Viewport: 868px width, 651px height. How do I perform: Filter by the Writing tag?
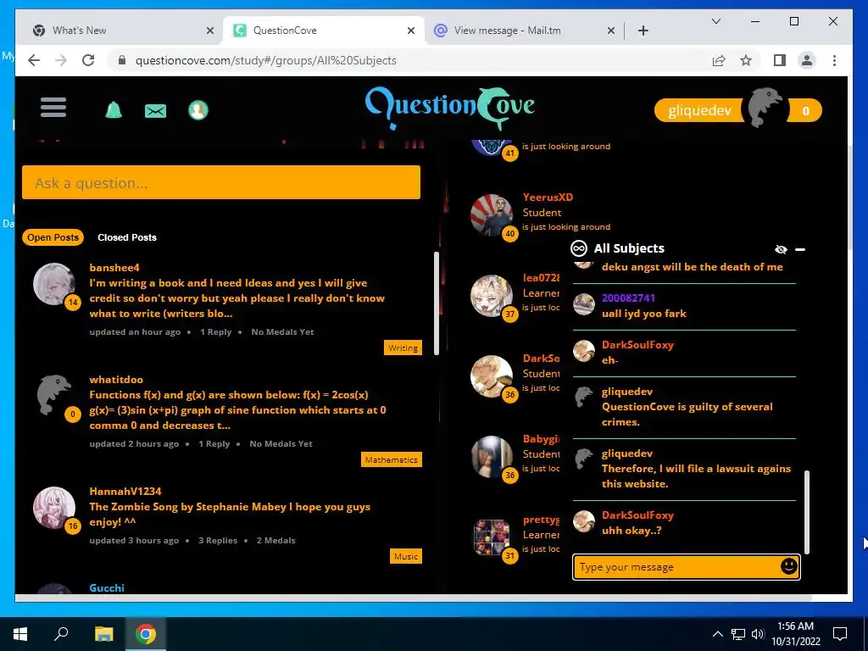[x=403, y=348]
